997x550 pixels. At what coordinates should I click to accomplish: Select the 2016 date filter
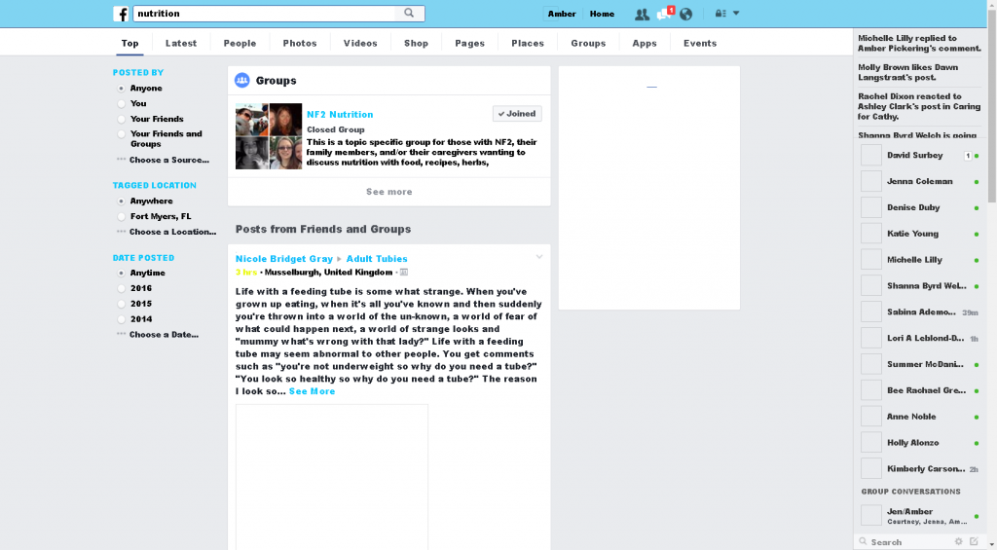tap(121, 289)
